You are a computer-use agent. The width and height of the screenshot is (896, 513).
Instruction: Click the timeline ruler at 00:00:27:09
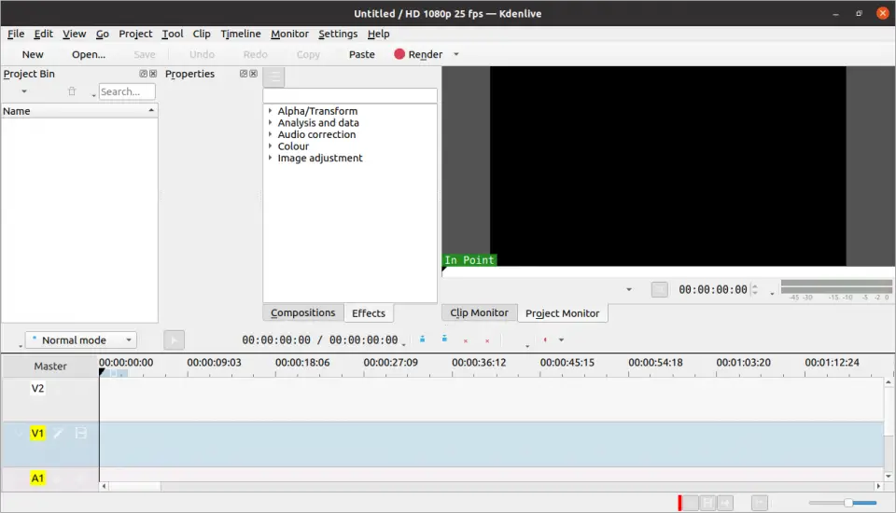click(391, 362)
